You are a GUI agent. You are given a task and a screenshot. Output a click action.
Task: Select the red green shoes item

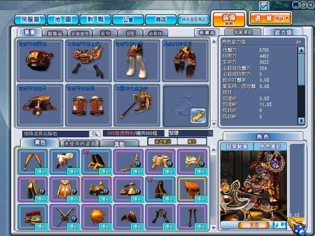click(33, 217)
